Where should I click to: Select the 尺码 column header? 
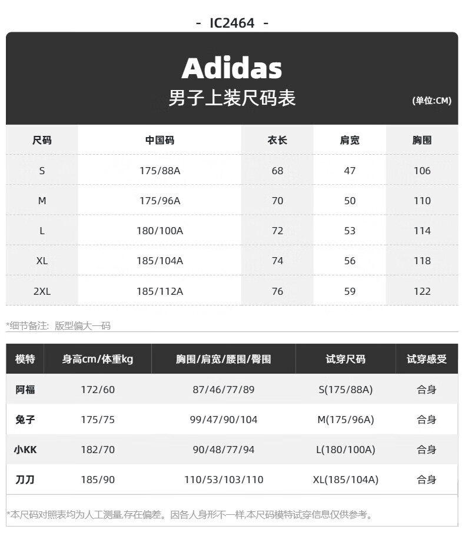[42, 140]
